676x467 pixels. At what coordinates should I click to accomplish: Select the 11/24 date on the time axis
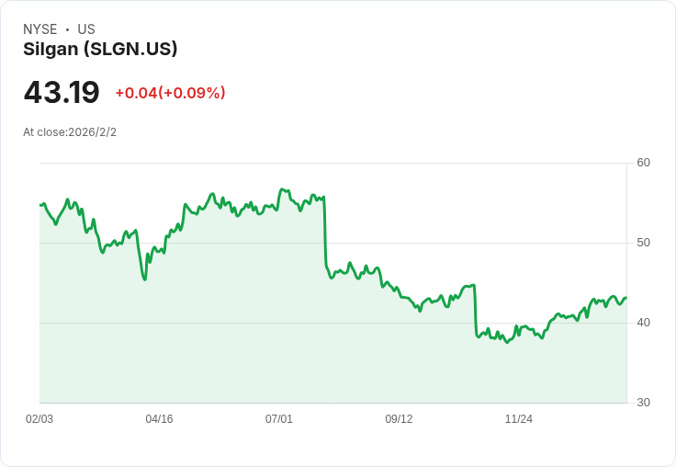[519, 419]
